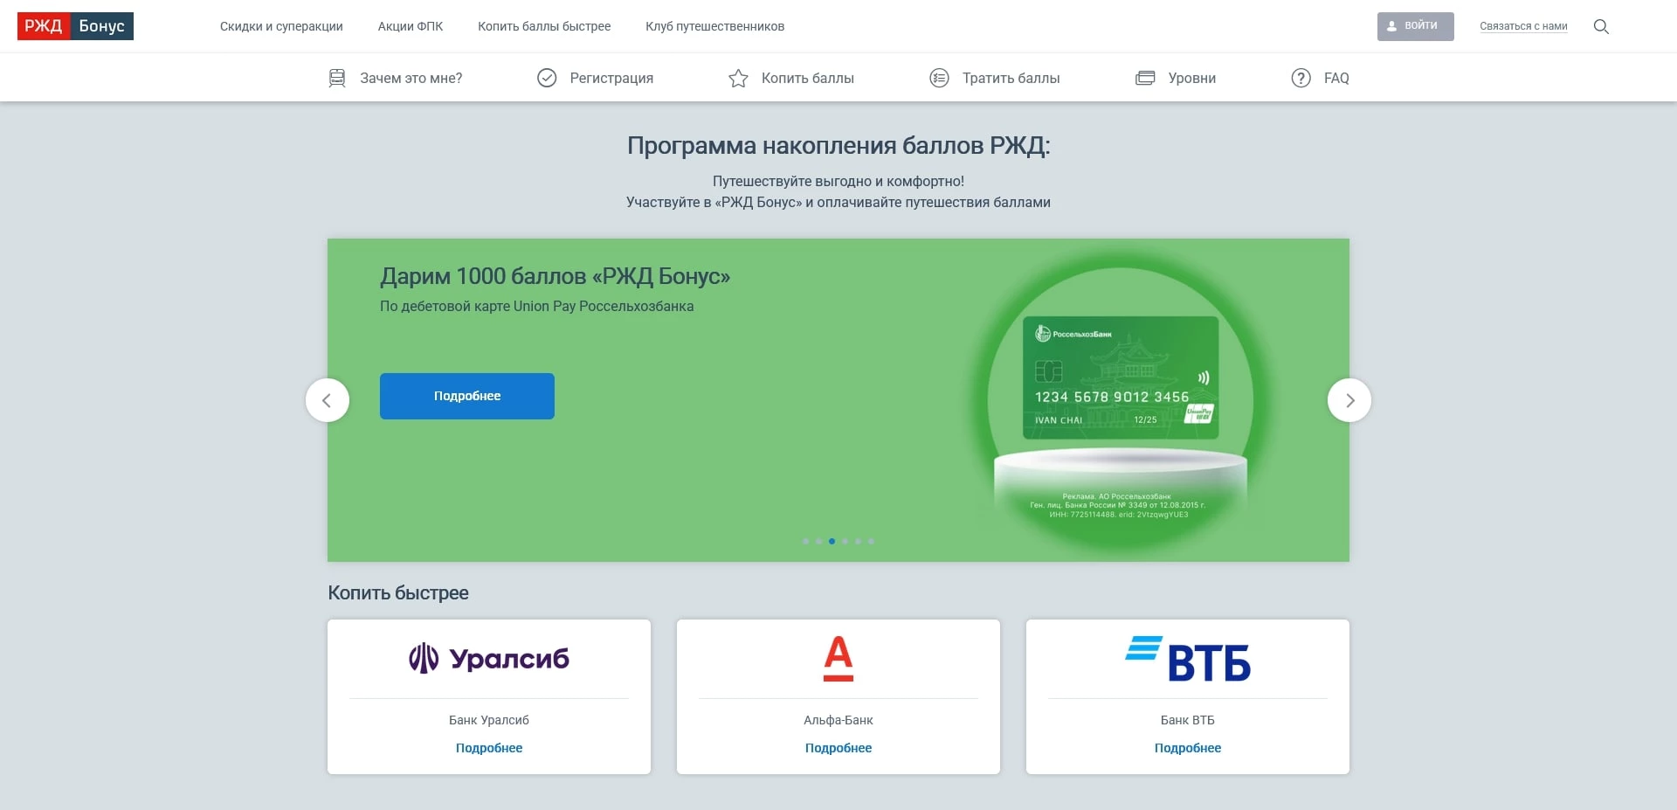Click the star icon beside «Копить баллы»
The image size is (1677, 810).
point(738,78)
